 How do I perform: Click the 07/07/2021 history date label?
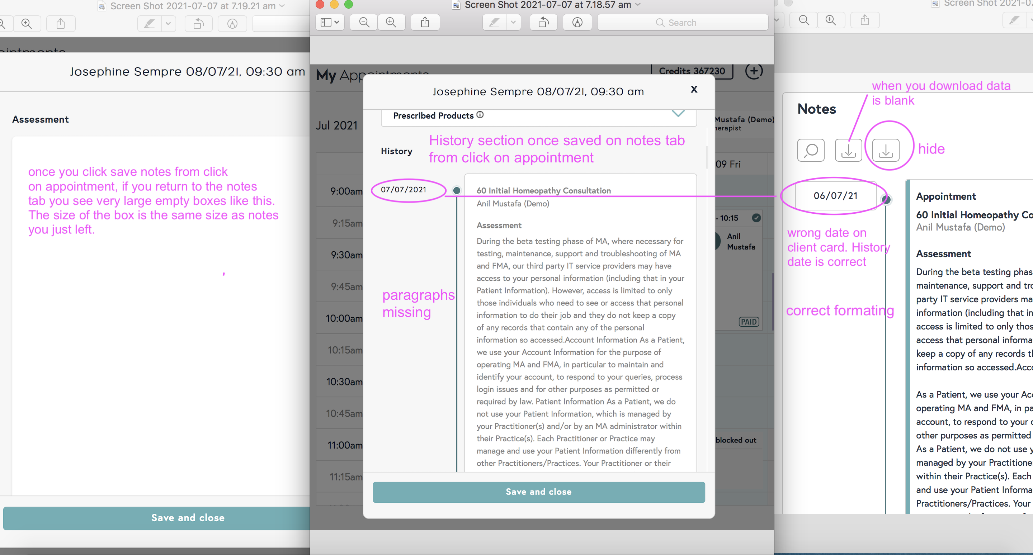[x=403, y=190]
